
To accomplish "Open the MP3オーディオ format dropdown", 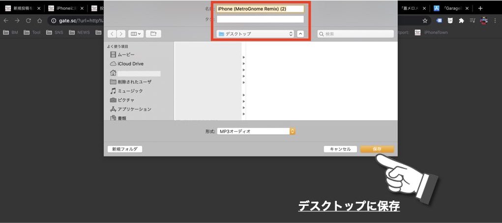I will click(x=256, y=132).
